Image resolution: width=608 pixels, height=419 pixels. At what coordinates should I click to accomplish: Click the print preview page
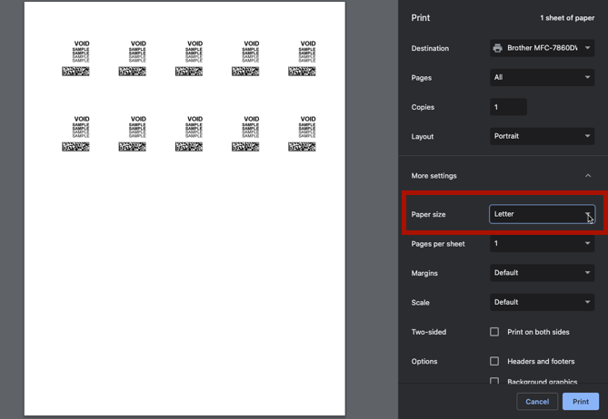[184, 209]
